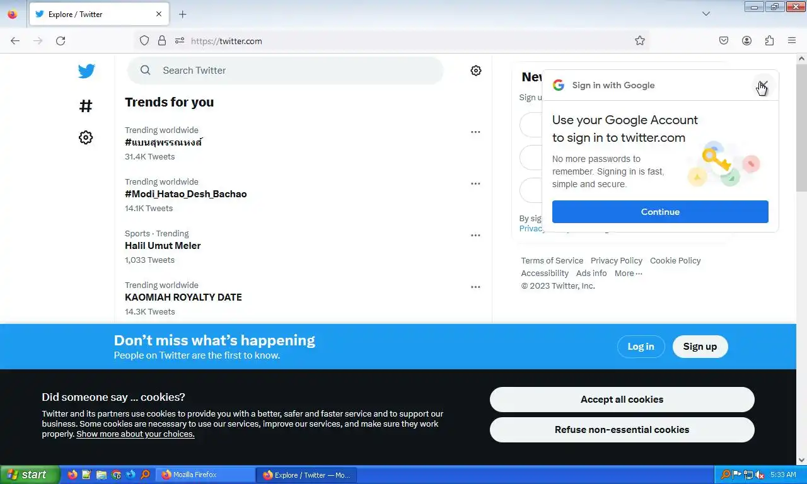Expand the More footer menu
Image resolution: width=807 pixels, height=484 pixels.
[628, 274]
